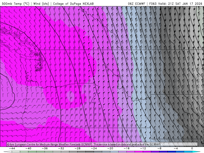
Task: Click the -16 colorbar label
Action: tap(126, 148)
